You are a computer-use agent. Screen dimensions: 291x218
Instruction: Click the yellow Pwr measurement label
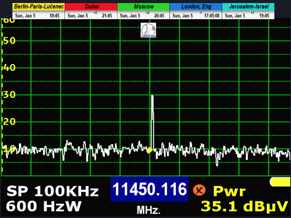click(x=229, y=191)
